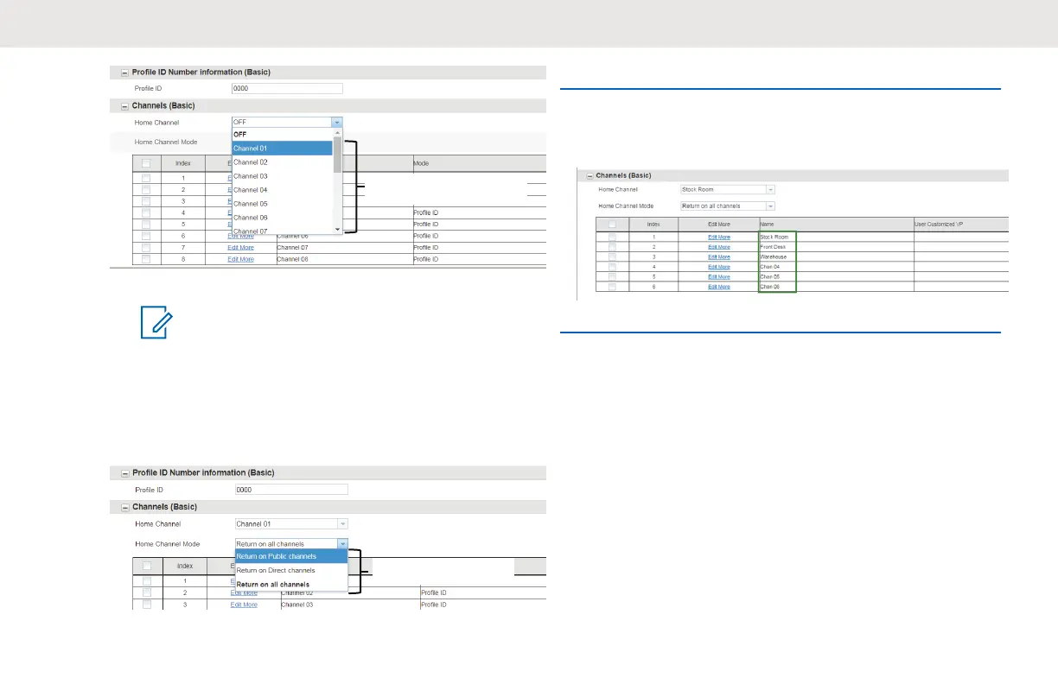Select the bold Return on all channels option
Screen dimensions: 1058x684
(291, 585)
